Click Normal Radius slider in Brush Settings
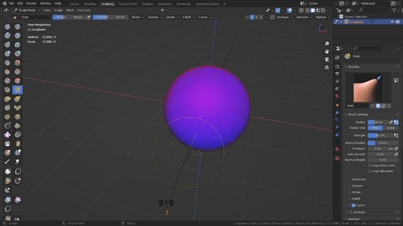This screenshot has height=226, width=403. click(x=383, y=143)
